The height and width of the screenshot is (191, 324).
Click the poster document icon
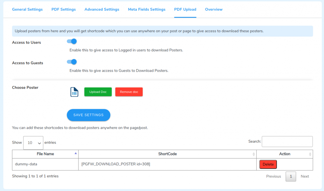tap(74, 92)
